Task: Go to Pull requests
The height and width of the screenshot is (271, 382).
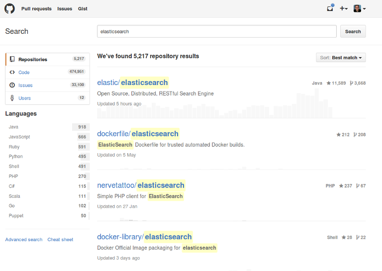Action: (36, 9)
